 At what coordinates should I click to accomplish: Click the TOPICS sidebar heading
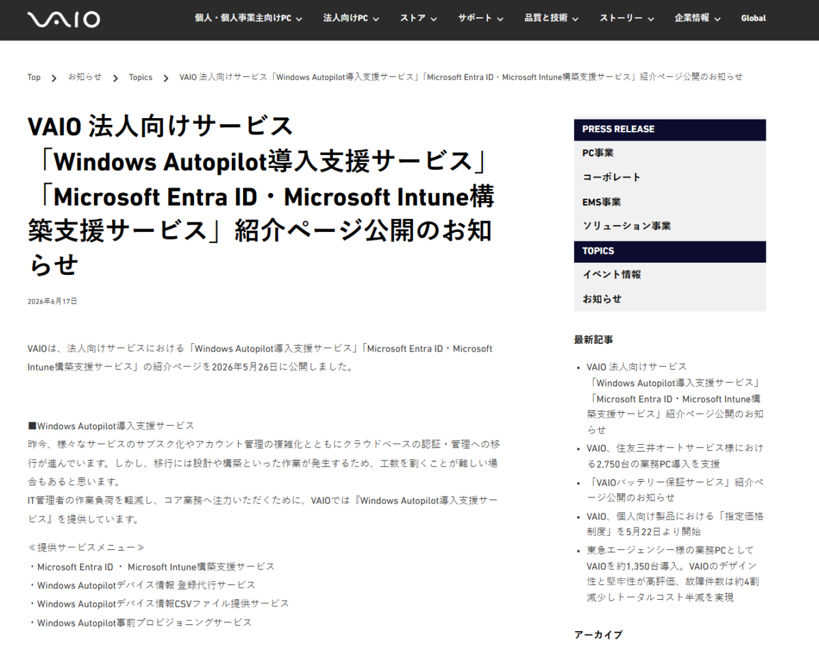[670, 251]
